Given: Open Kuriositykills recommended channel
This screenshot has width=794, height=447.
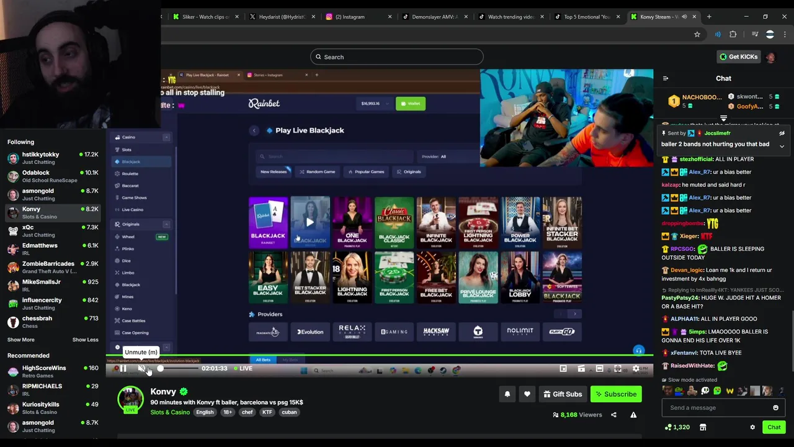Looking at the screenshot, I should (53, 408).
